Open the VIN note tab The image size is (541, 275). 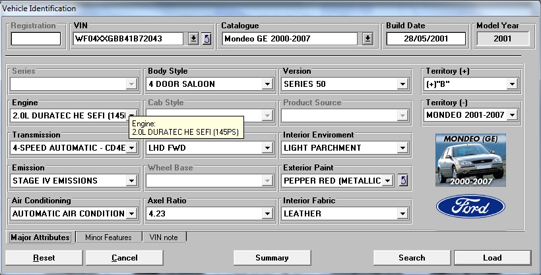click(x=164, y=238)
